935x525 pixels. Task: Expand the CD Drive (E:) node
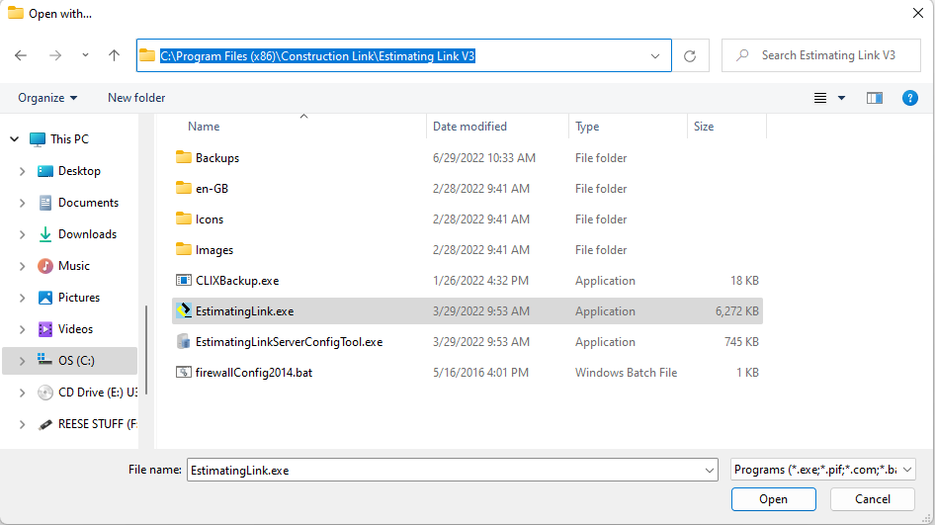(x=22, y=393)
